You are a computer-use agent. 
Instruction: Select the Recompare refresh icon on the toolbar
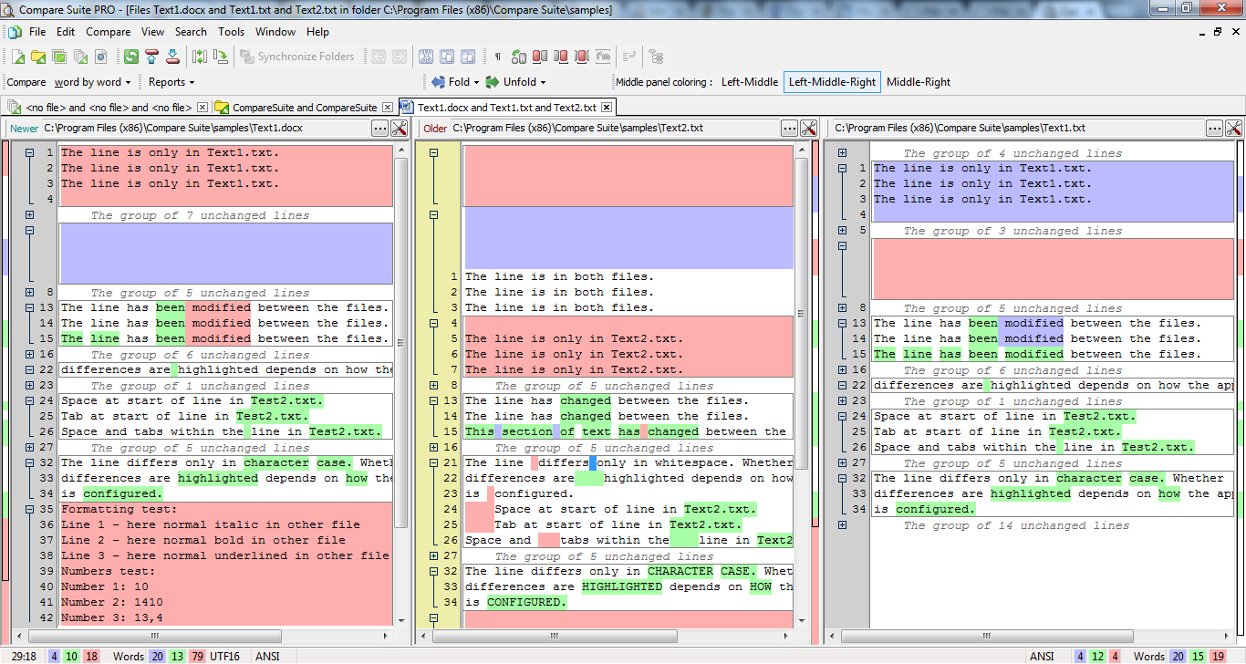coord(131,56)
